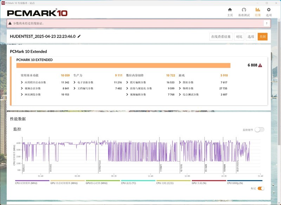This screenshot has width=281, height=205.
Task: Expand 物理分数 row
Action: (180, 88)
